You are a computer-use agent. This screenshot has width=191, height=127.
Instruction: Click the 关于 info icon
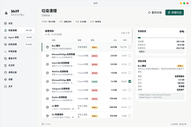(x=6, y=86)
